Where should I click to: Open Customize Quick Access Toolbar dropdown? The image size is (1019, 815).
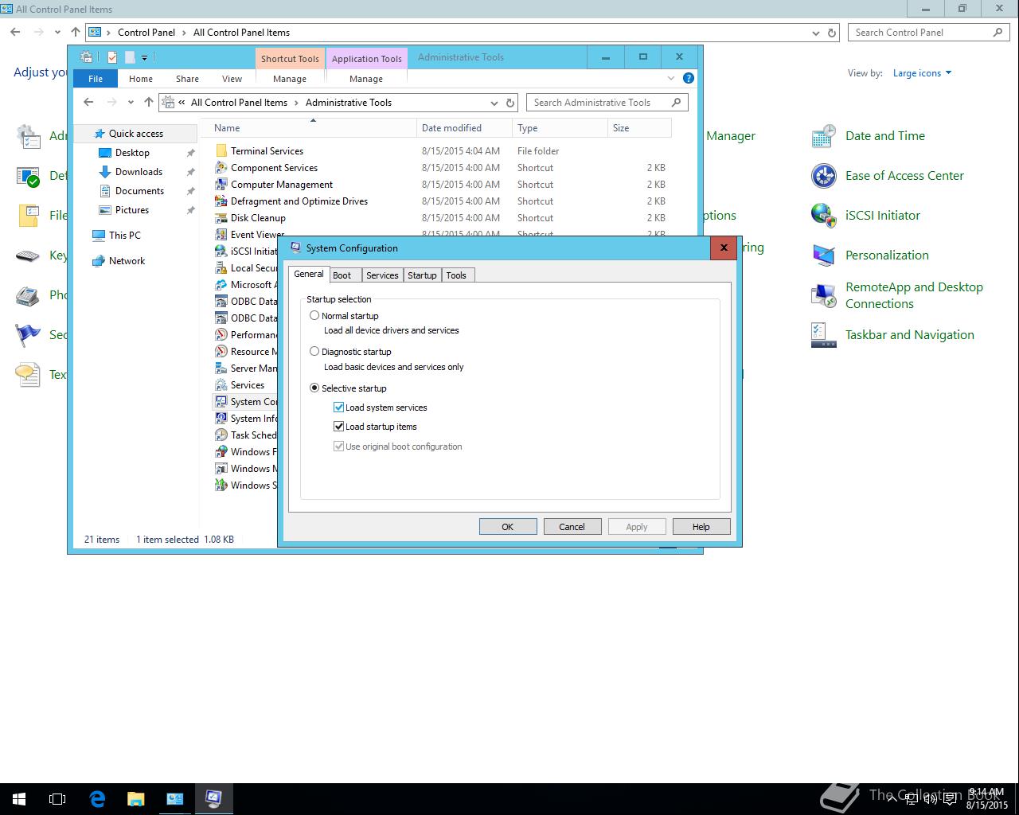144,57
